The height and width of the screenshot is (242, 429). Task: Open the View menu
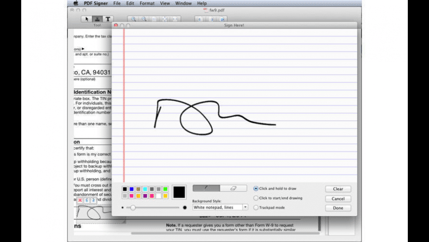[x=165, y=3]
